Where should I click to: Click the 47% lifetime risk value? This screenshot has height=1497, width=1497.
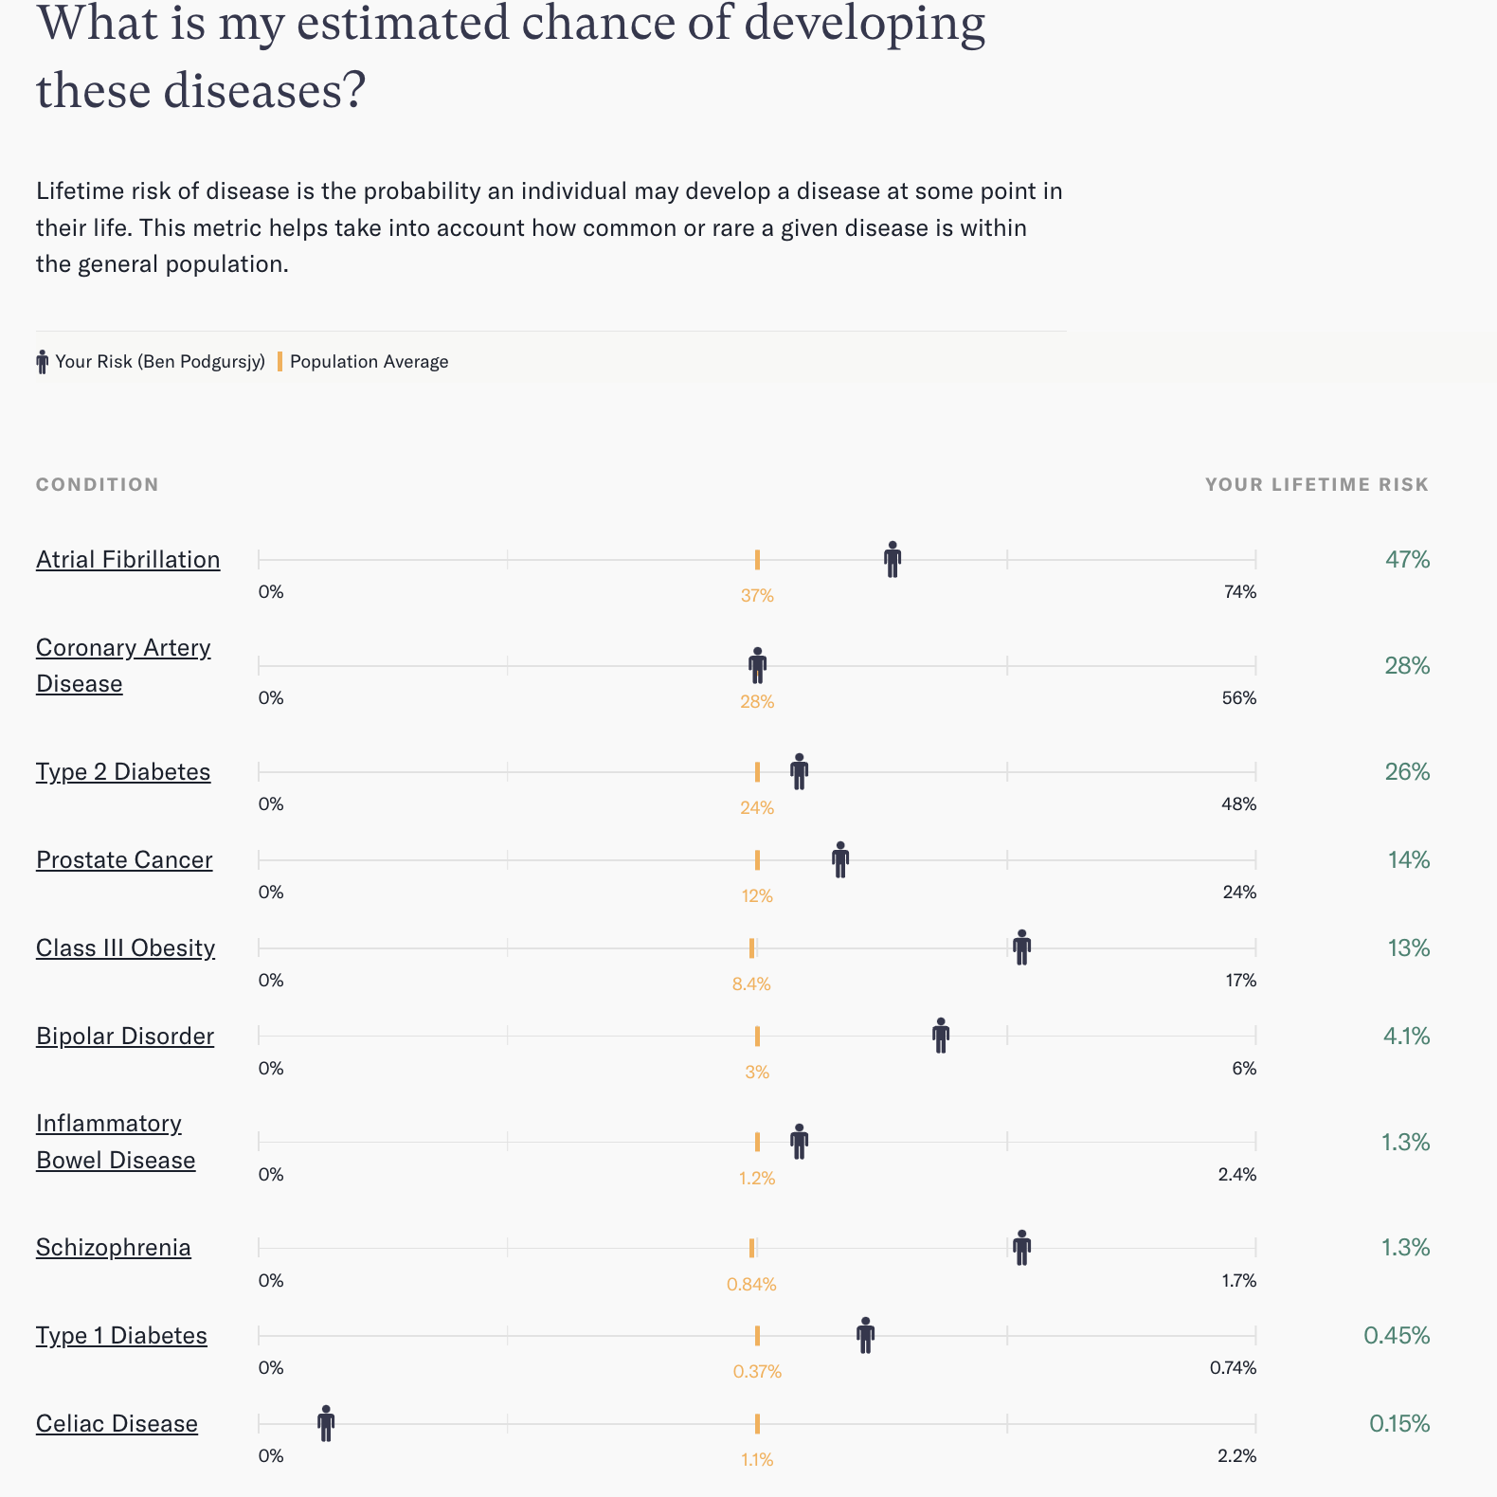pyautogui.click(x=1407, y=560)
